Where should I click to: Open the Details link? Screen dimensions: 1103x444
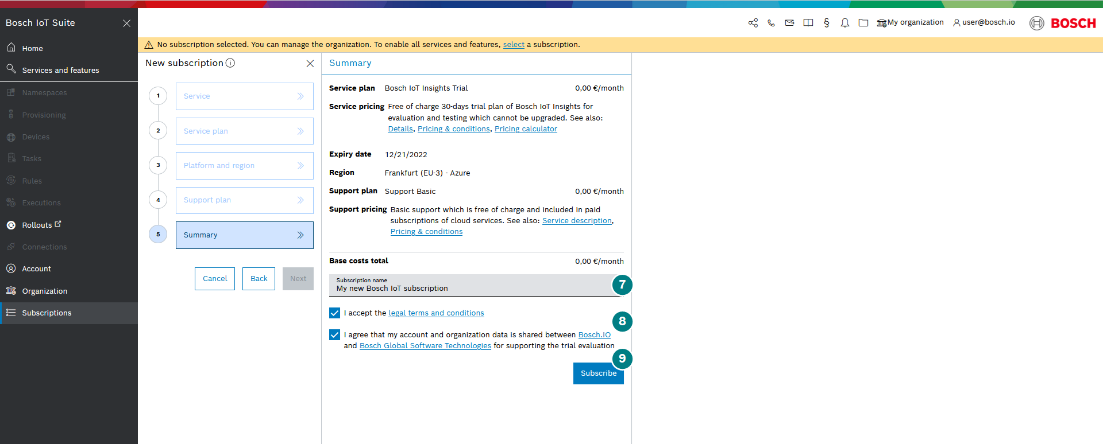click(400, 129)
